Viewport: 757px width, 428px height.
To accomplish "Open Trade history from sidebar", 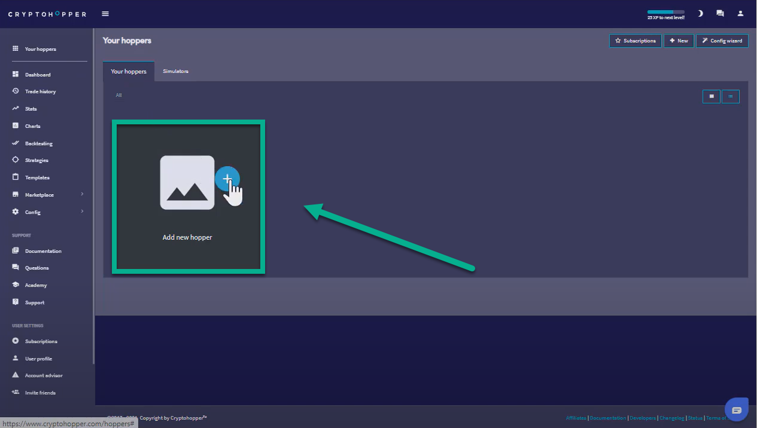I will click(39, 91).
